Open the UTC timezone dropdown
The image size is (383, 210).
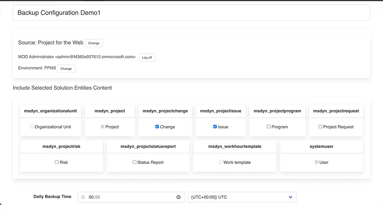pyautogui.click(x=242, y=197)
